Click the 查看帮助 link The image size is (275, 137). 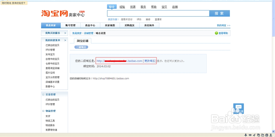223,33
